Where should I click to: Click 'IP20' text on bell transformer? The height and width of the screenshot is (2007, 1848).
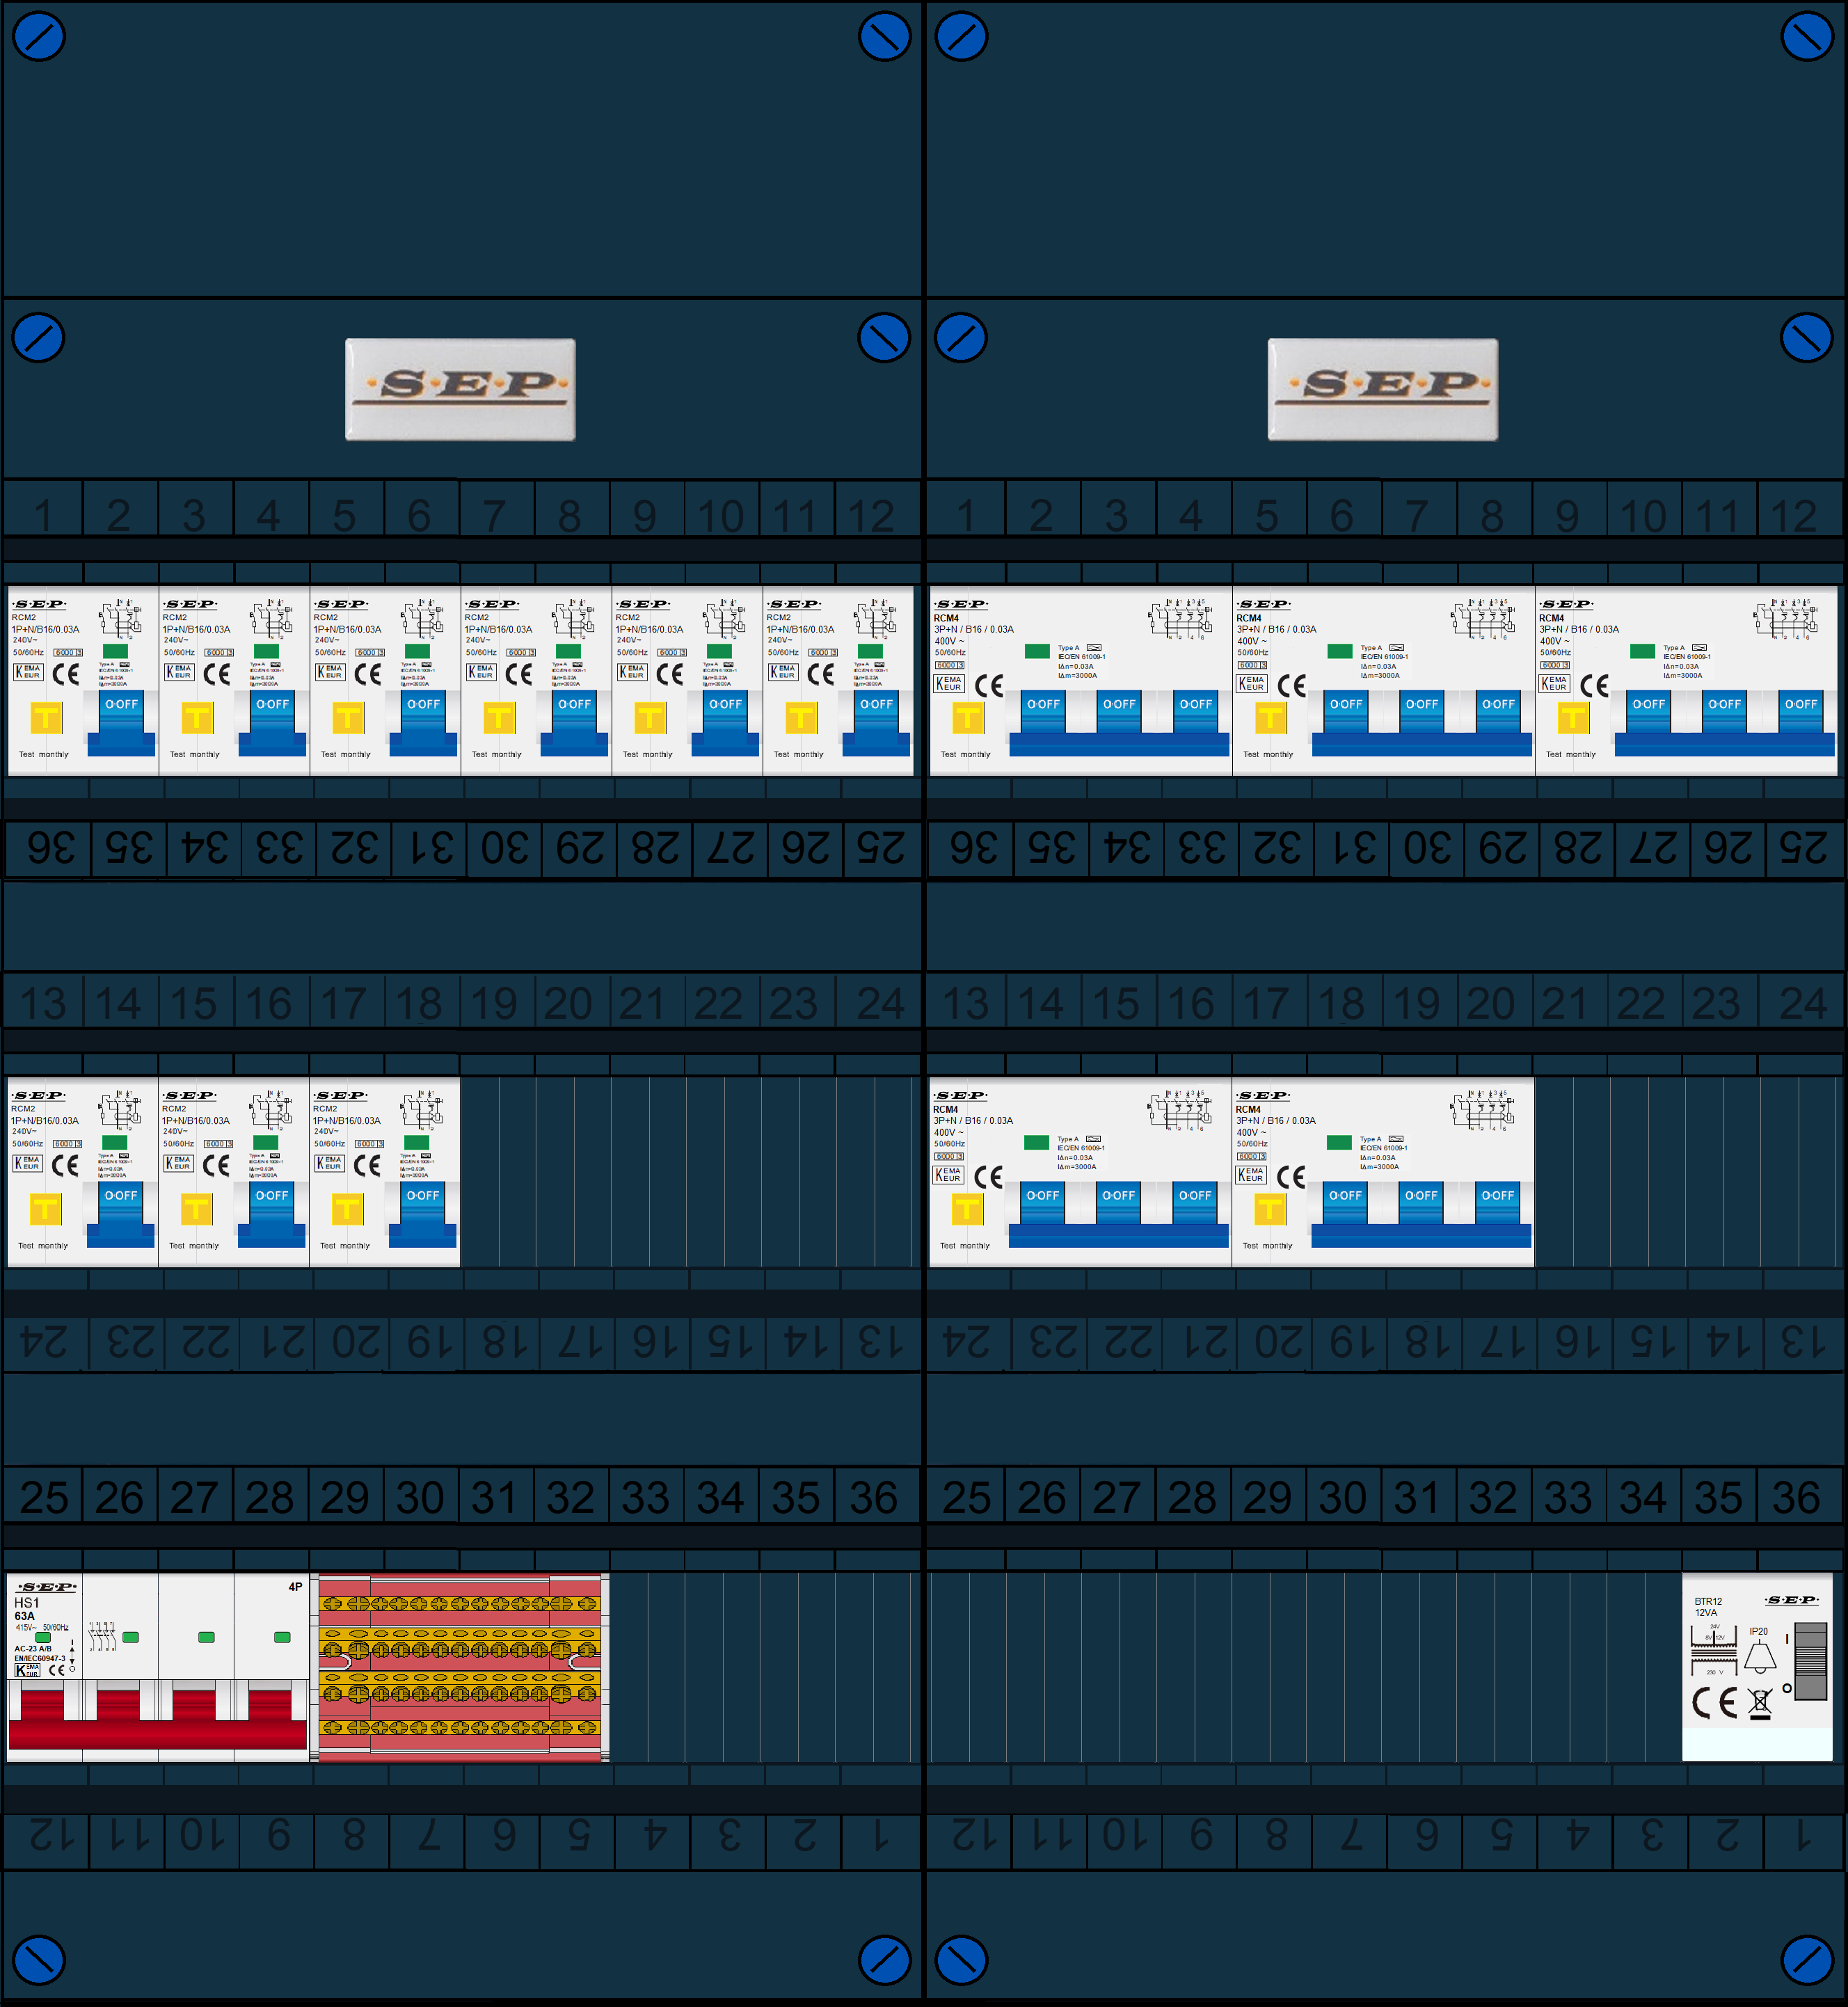click(1759, 1631)
